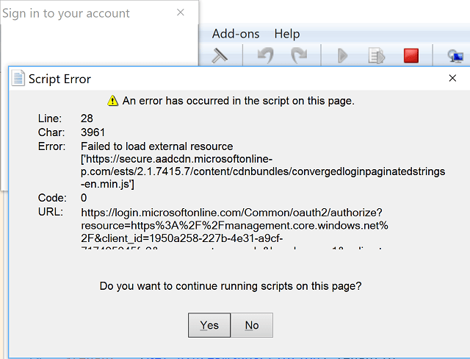The width and height of the screenshot is (470, 359).
Task: Click the red stop operation icon
Action: (x=411, y=56)
